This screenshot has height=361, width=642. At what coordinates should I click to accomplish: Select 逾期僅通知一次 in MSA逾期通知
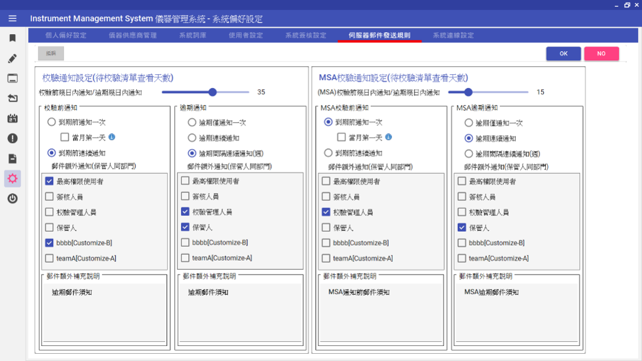click(x=469, y=123)
